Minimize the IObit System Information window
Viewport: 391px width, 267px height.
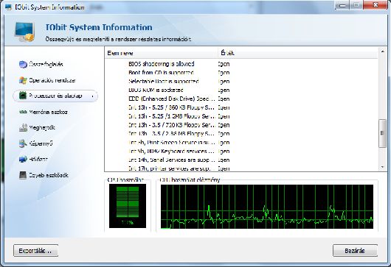(x=343, y=5)
